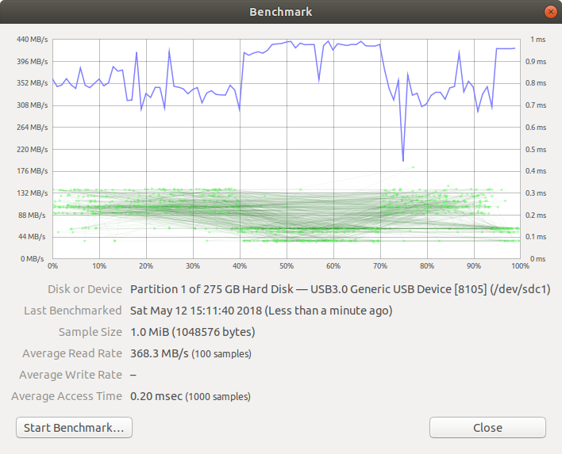Click the '0.3 ms' right axis label
This screenshot has height=454, width=562.
coord(536,193)
